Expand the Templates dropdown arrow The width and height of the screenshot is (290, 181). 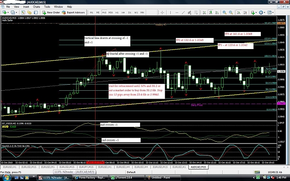pyautogui.click(x=273, y=12)
